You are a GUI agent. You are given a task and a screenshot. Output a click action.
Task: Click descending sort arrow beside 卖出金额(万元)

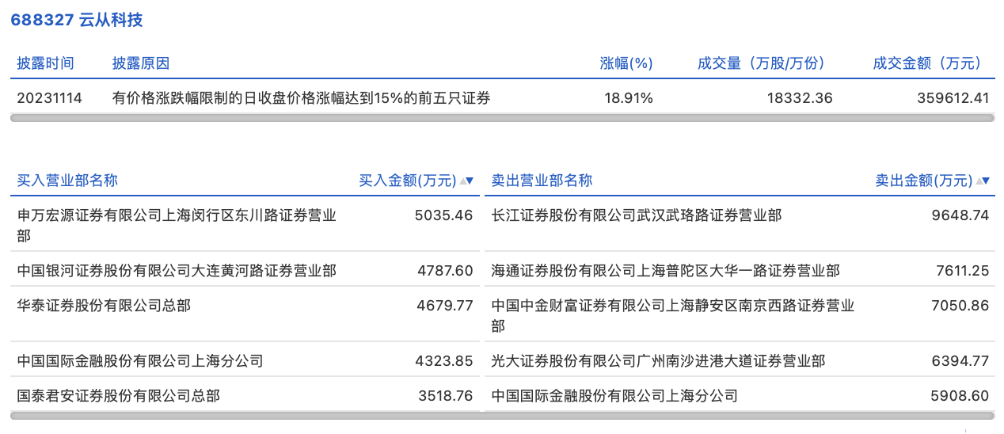[x=985, y=181]
